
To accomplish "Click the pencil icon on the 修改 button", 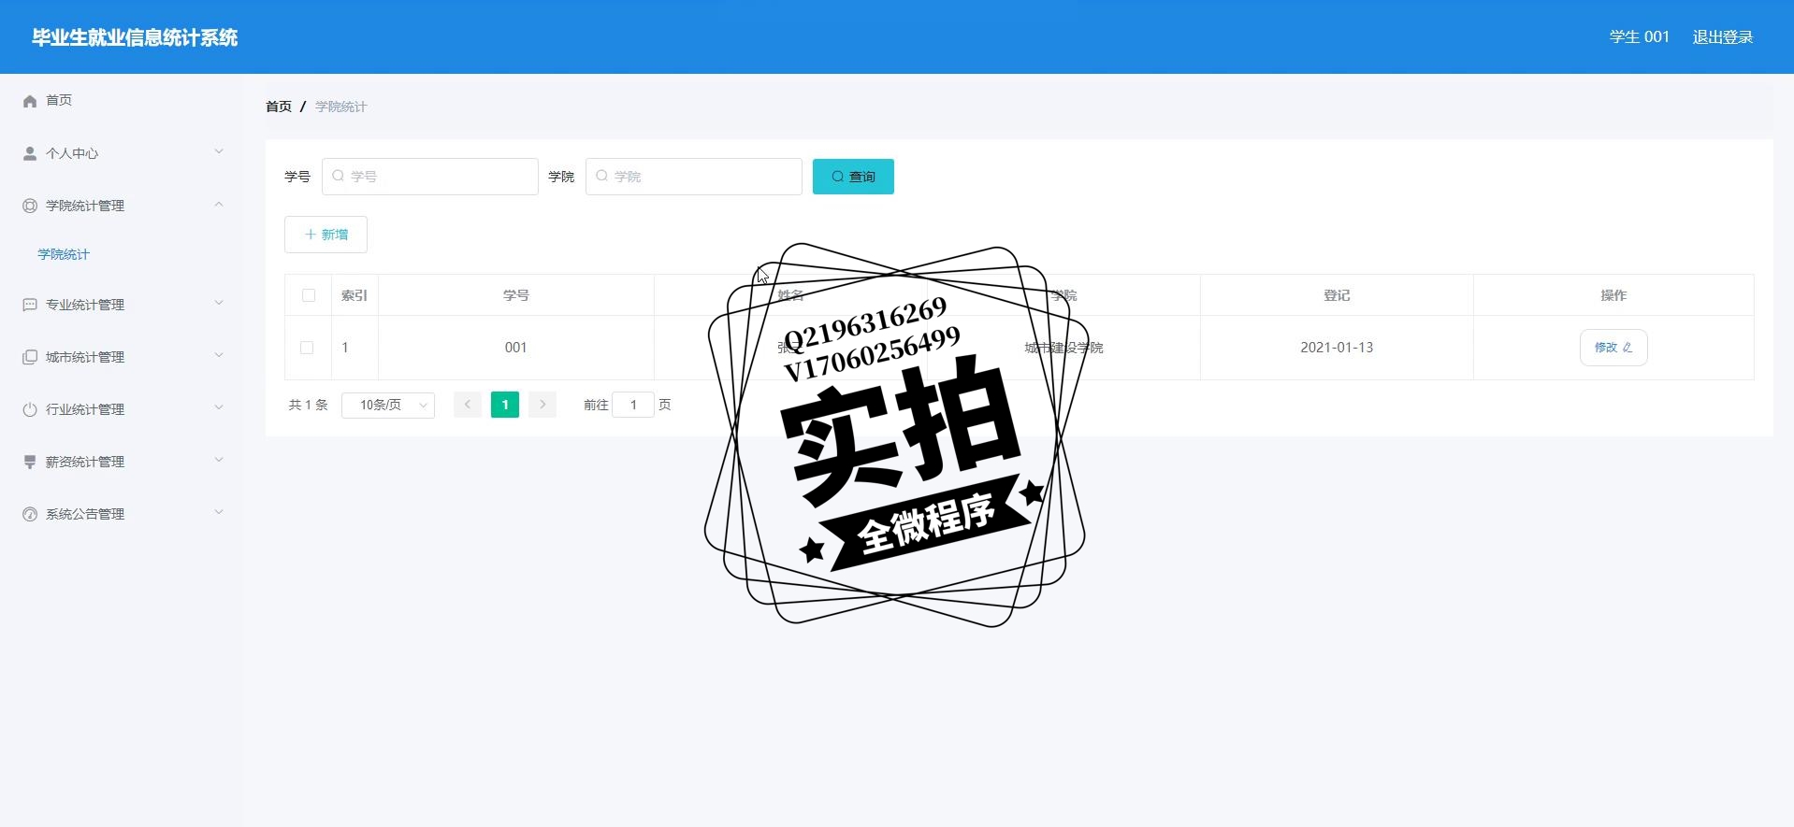I will point(1628,348).
